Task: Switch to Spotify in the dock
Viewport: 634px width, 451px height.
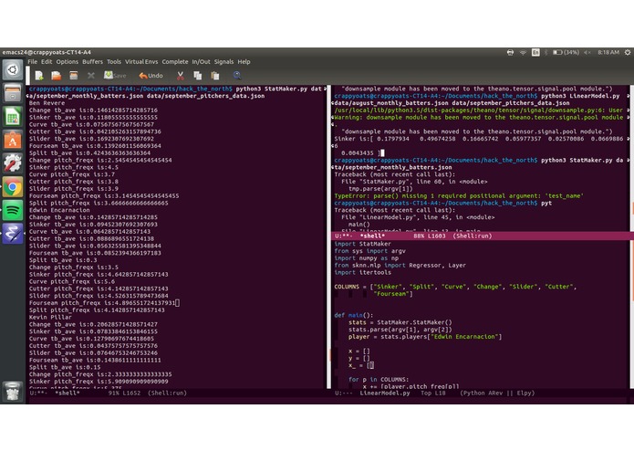Action: click(x=13, y=210)
